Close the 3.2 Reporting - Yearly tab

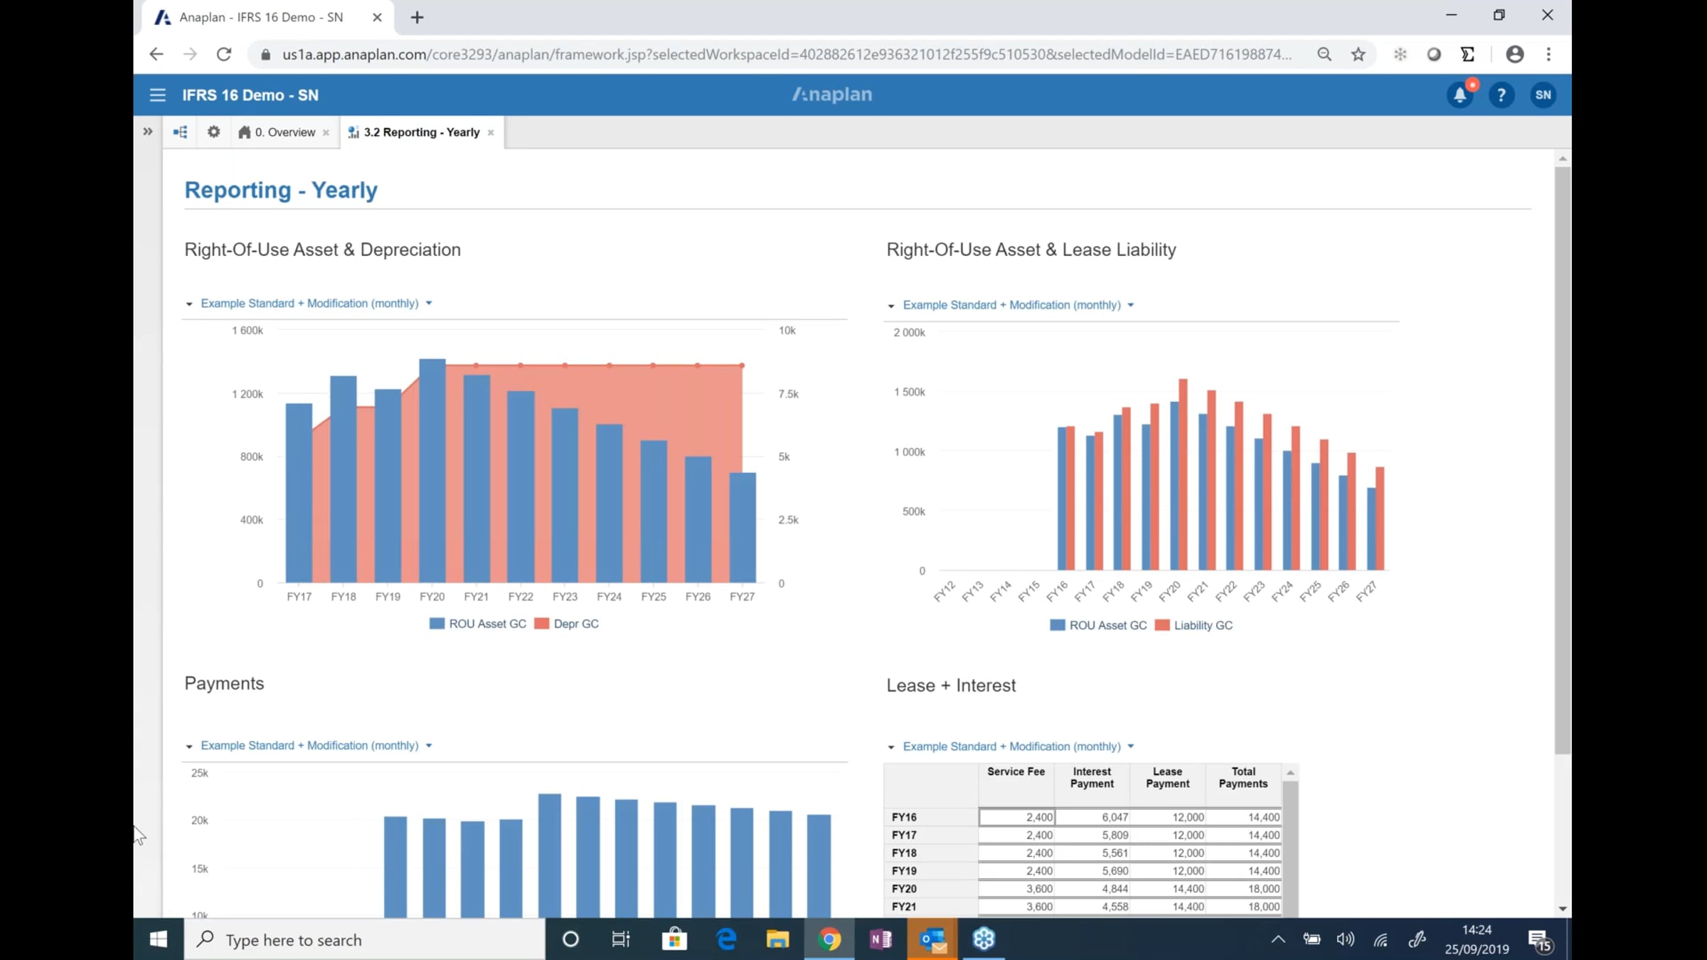(x=491, y=133)
